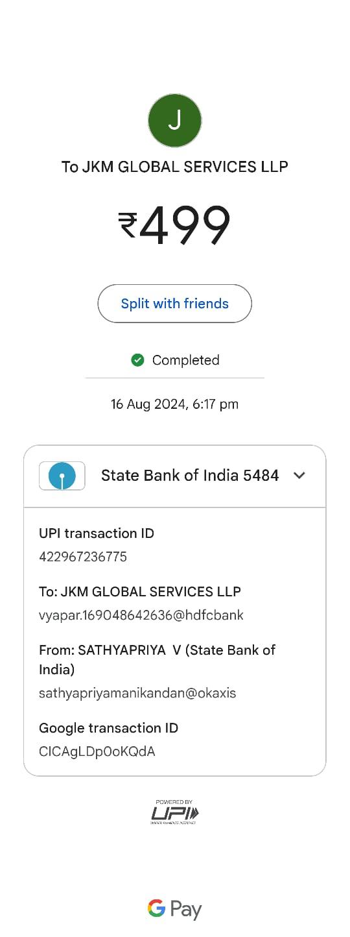Click the rupee amount 499
Screen dimensions: 350x937
pyautogui.click(x=174, y=226)
